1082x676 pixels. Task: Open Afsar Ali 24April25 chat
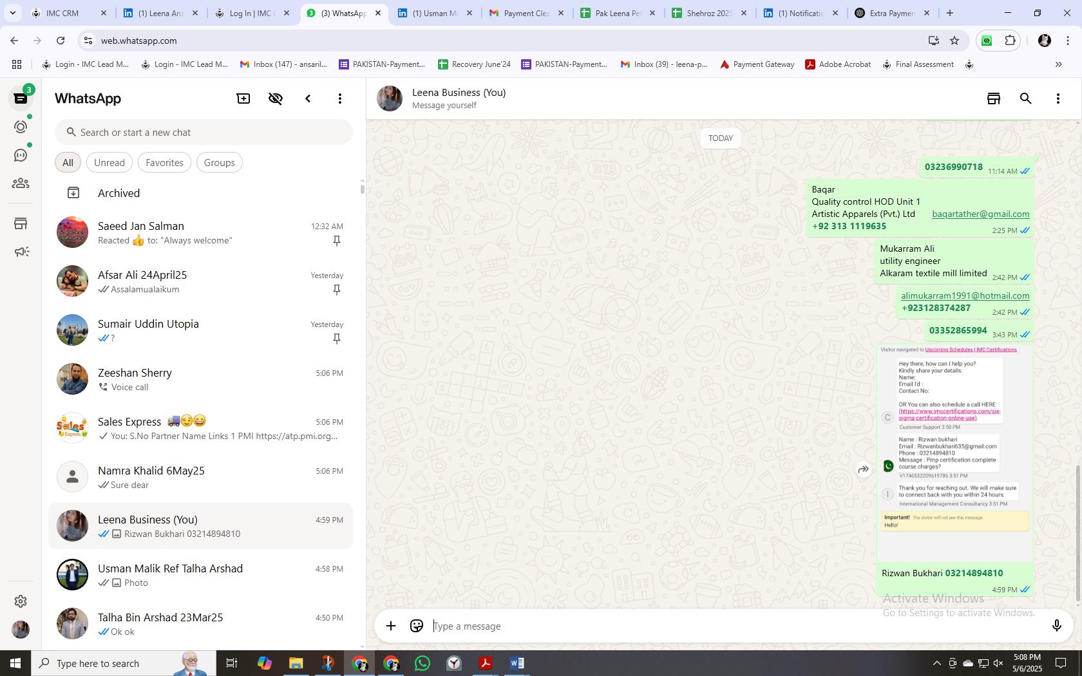tap(201, 281)
